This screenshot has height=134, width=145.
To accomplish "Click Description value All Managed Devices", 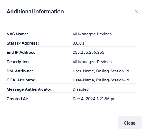I will pyautogui.click(x=92, y=62).
